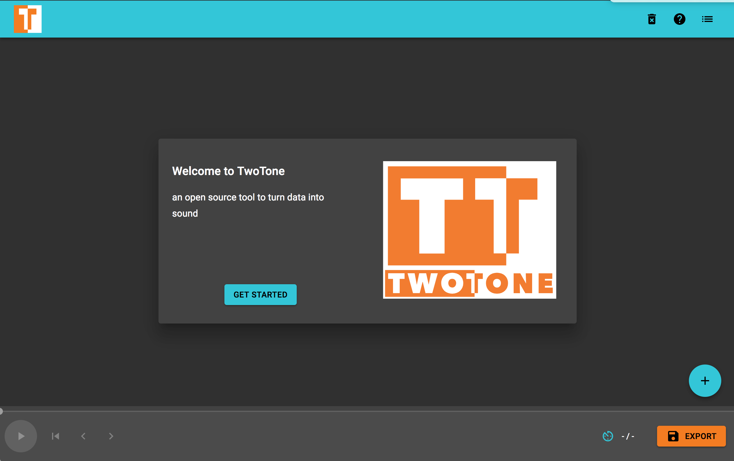Step back with the left chevron

[x=83, y=436]
